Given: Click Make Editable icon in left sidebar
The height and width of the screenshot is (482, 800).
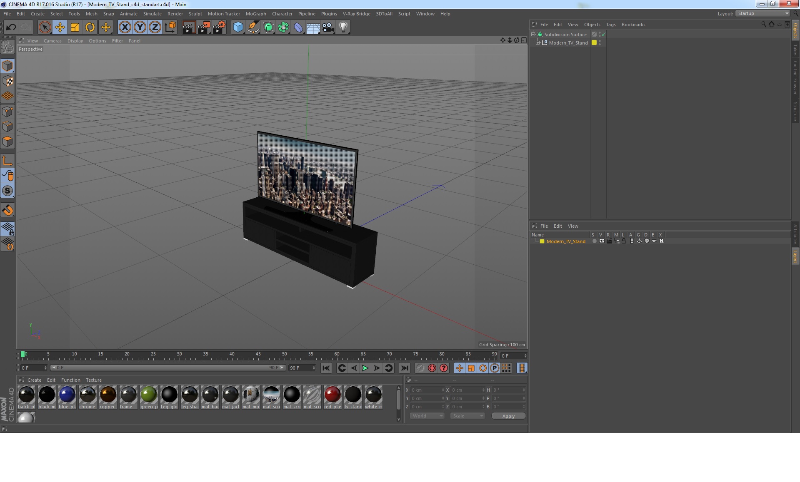Looking at the screenshot, I should click(x=7, y=47).
